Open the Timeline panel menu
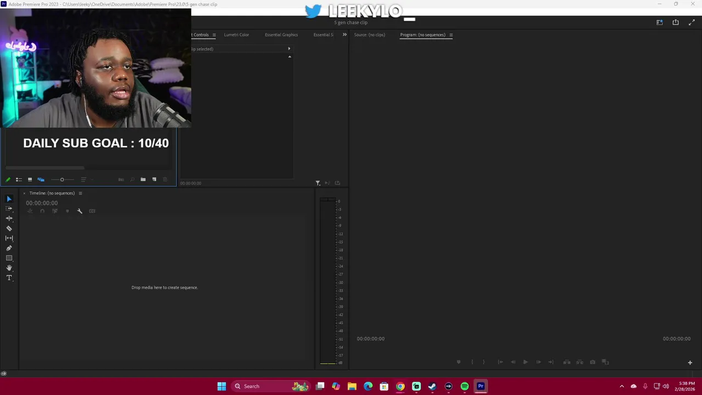Viewport: 702px width, 395px height. (80, 193)
